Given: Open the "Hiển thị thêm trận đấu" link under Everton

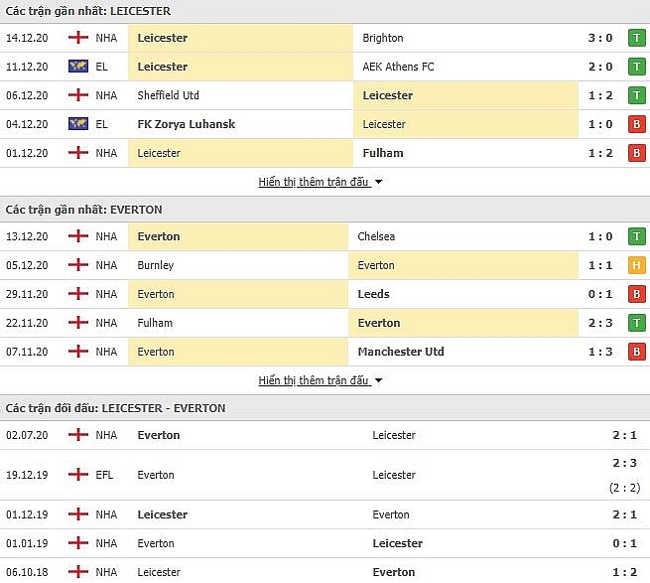Looking at the screenshot, I should 314,381.
